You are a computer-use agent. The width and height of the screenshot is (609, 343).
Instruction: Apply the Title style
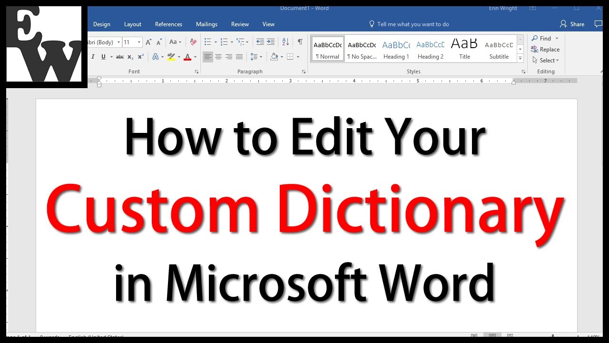(x=464, y=49)
